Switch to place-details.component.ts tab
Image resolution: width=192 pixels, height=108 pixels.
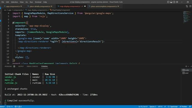40,6
